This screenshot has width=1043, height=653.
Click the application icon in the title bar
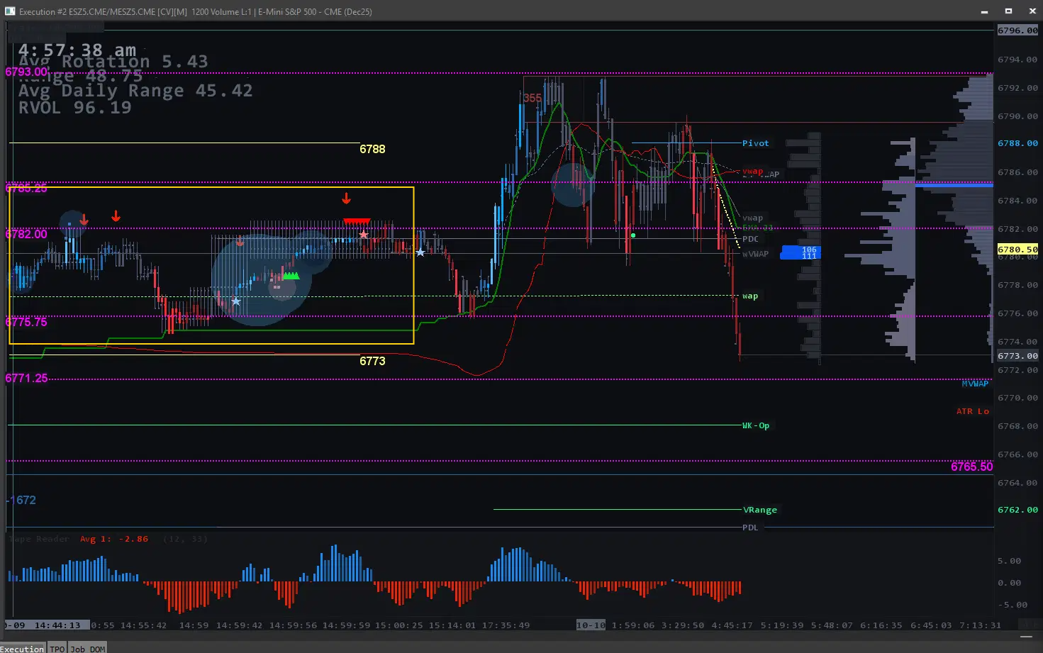[x=10, y=11]
